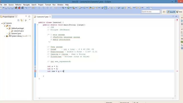Image resolution: width=183 pixels, height=103 pixels.
Task: Collapse the src folder node
Action: 5,26
